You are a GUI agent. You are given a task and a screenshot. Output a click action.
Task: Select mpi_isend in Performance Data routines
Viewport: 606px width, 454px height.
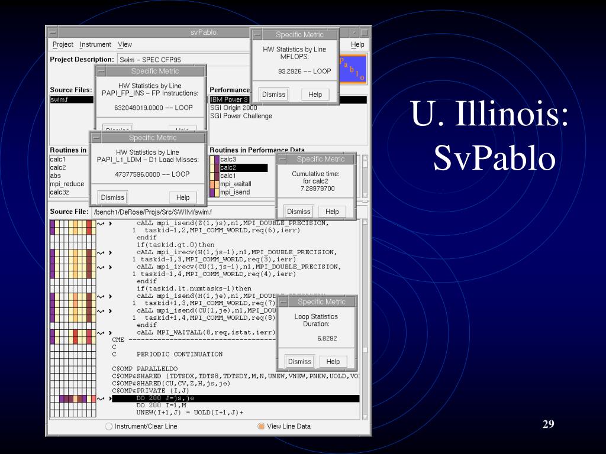(235, 192)
